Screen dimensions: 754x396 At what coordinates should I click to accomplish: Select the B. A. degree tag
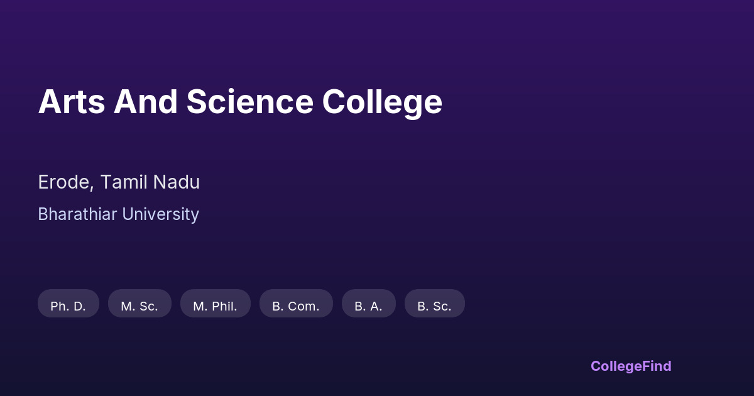[x=369, y=304]
